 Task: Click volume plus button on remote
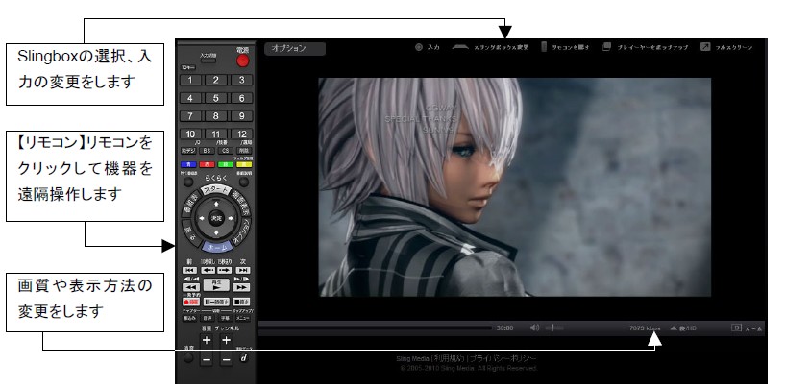[x=207, y=340]
